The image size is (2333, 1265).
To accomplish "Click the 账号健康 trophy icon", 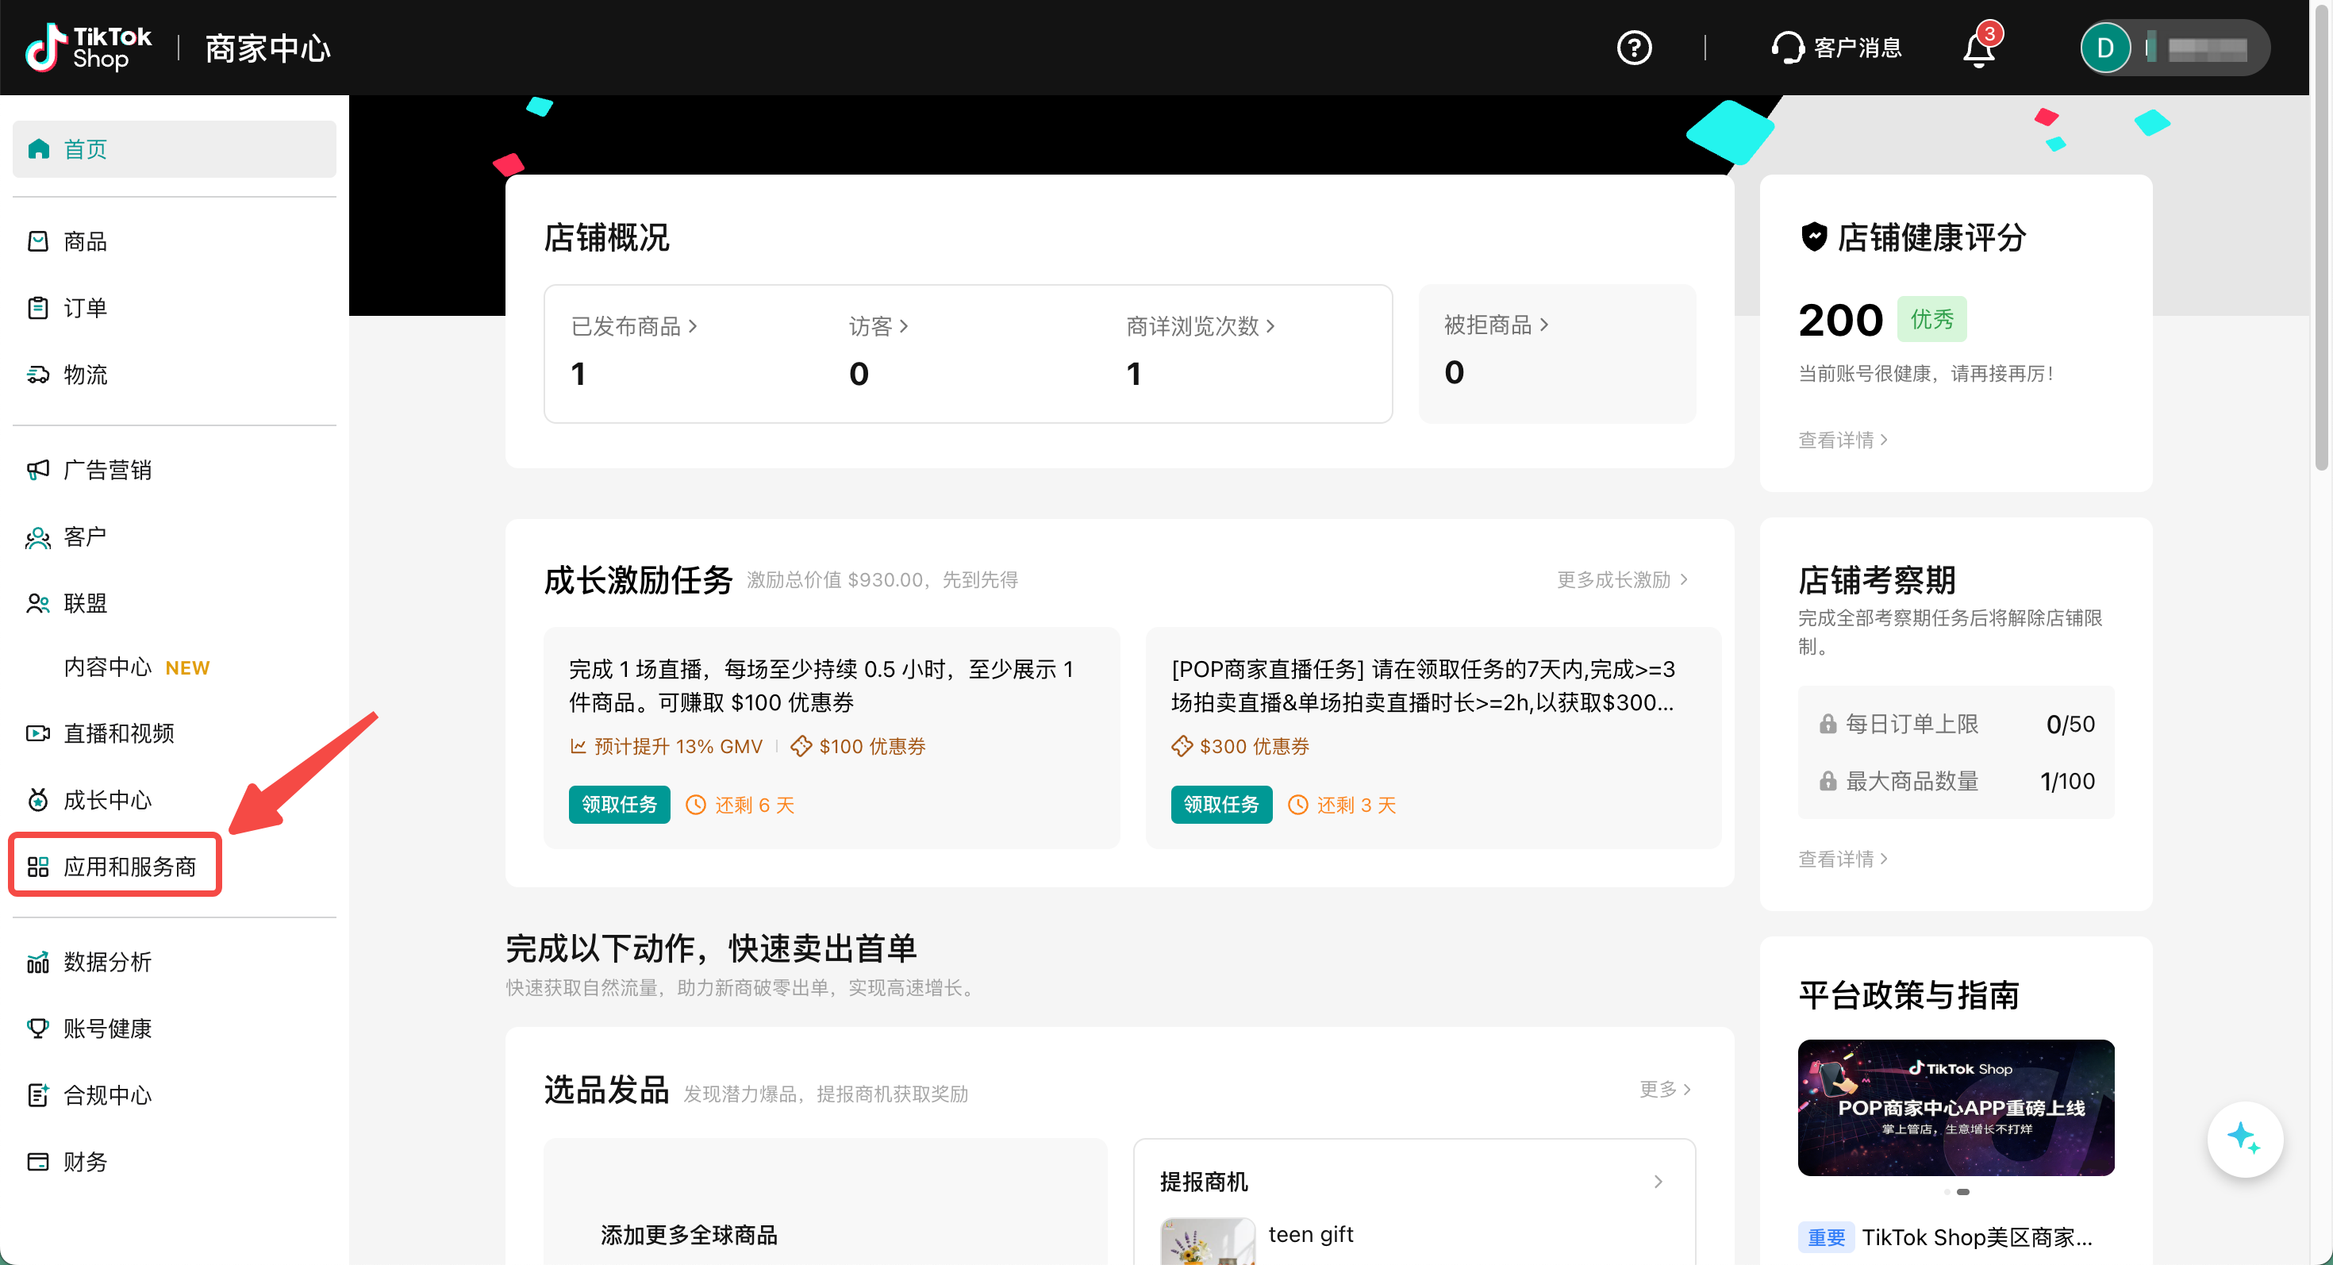I will point(38,1028).
